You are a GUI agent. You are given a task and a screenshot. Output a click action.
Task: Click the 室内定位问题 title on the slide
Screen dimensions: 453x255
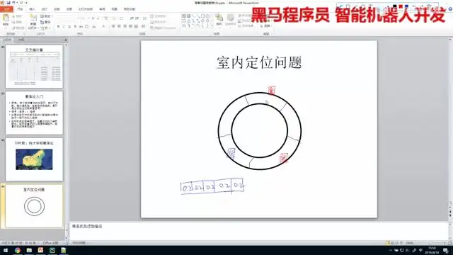[259, 63]
